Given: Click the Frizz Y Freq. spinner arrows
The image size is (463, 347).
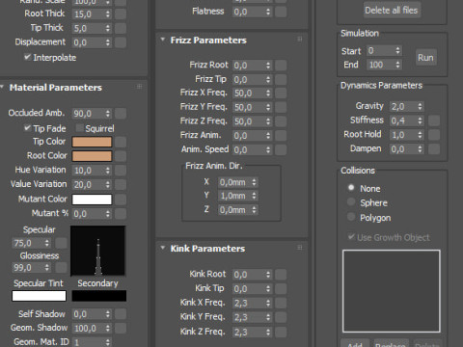Looking at the screenshot, I should (268, 107).
